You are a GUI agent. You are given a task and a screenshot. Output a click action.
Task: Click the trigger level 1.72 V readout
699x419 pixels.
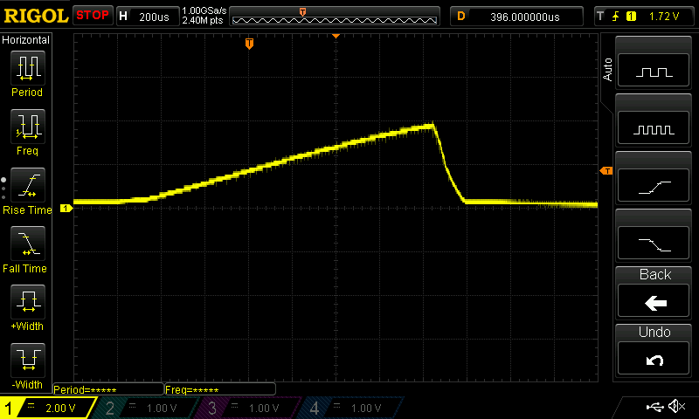[x=664, y=17]
